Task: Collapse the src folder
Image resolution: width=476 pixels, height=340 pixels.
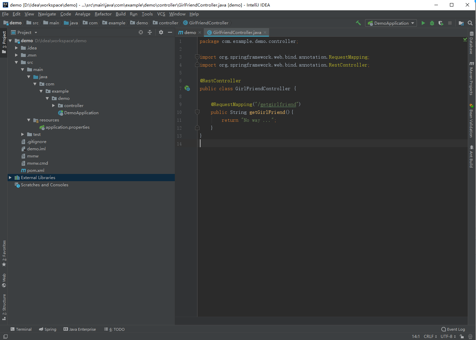Action: pyautogui.click(x=16, y=62)
